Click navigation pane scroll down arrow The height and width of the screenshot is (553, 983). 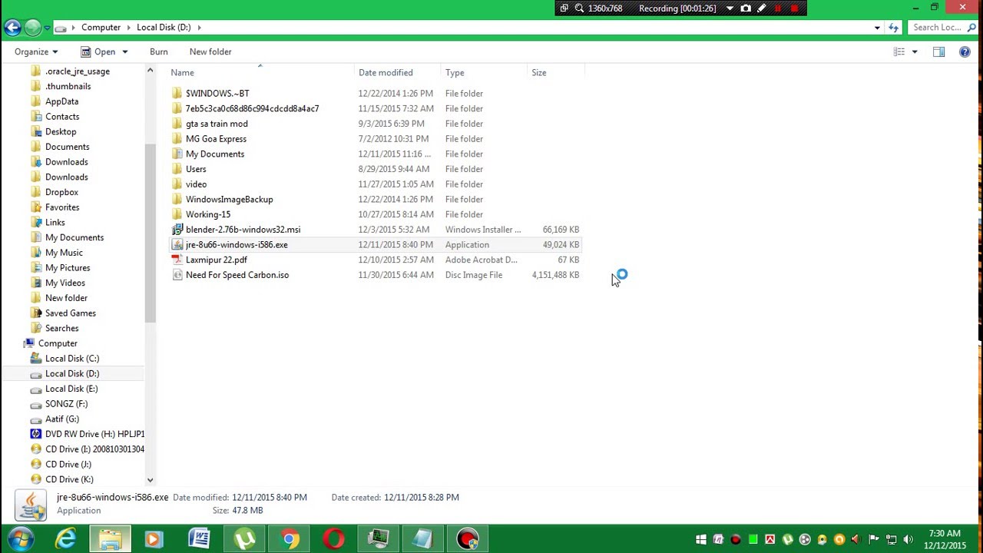click(x=150, y=480)
